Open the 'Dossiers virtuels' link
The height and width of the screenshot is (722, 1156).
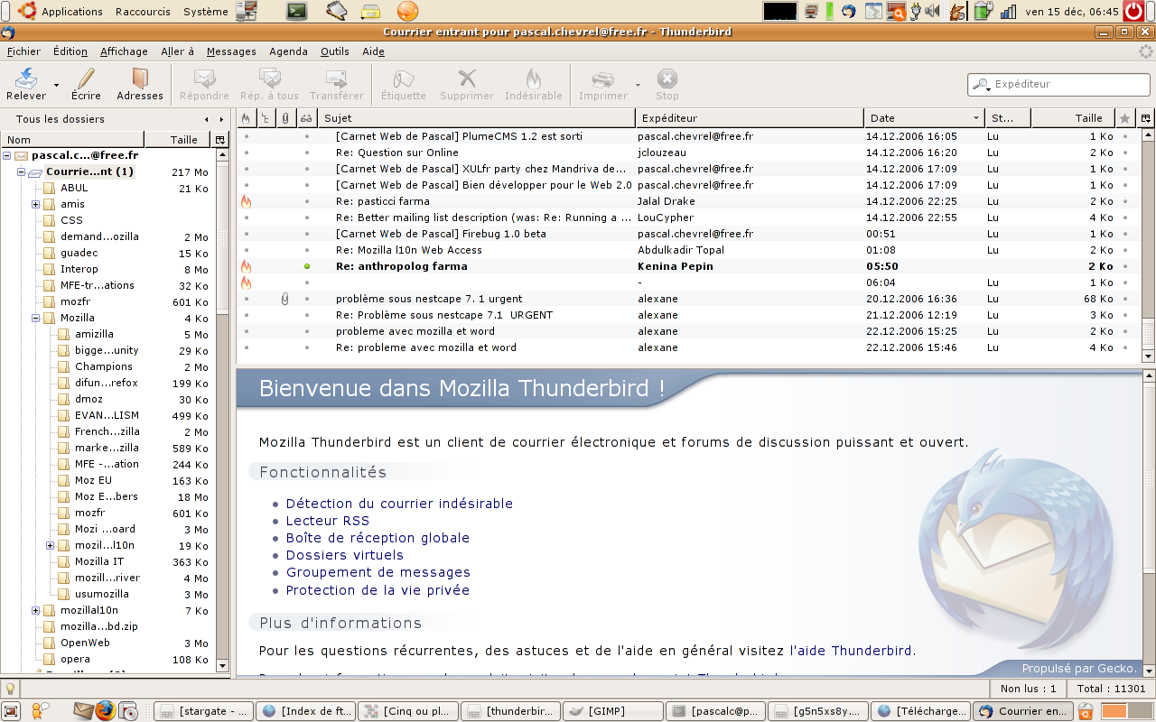coord(345,555)
